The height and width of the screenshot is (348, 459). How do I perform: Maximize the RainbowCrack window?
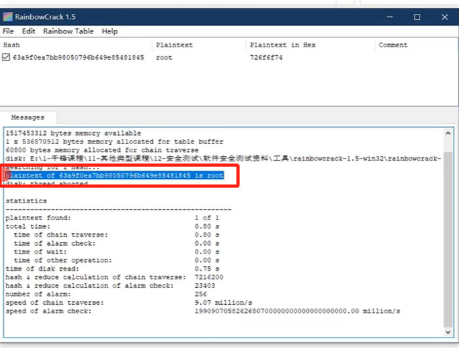pyautogui.click(x=417, y=17)
